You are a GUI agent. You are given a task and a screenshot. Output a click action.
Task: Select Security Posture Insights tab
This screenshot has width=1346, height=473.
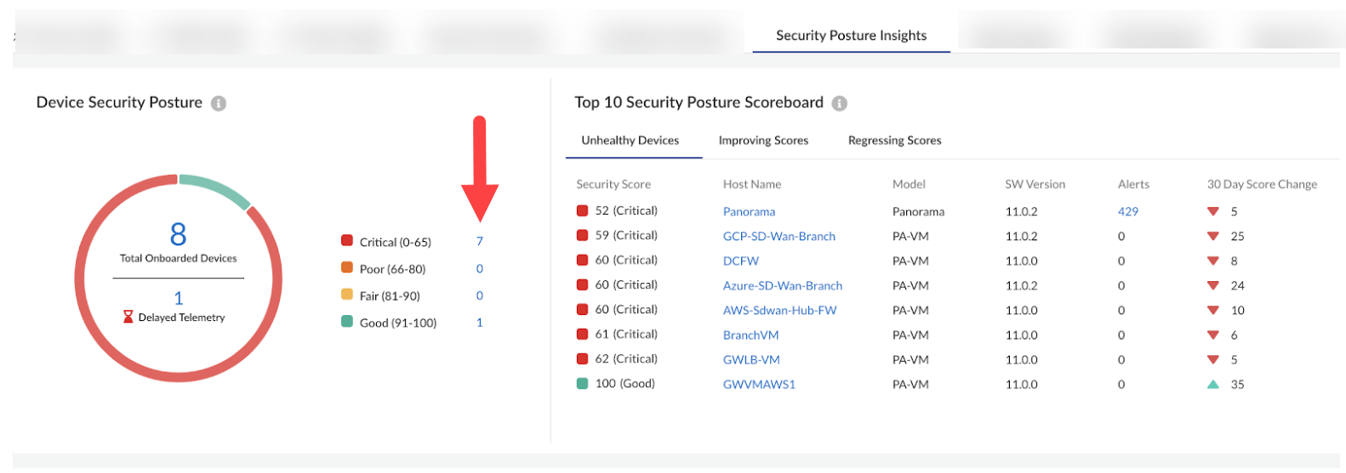pos(851,36)
